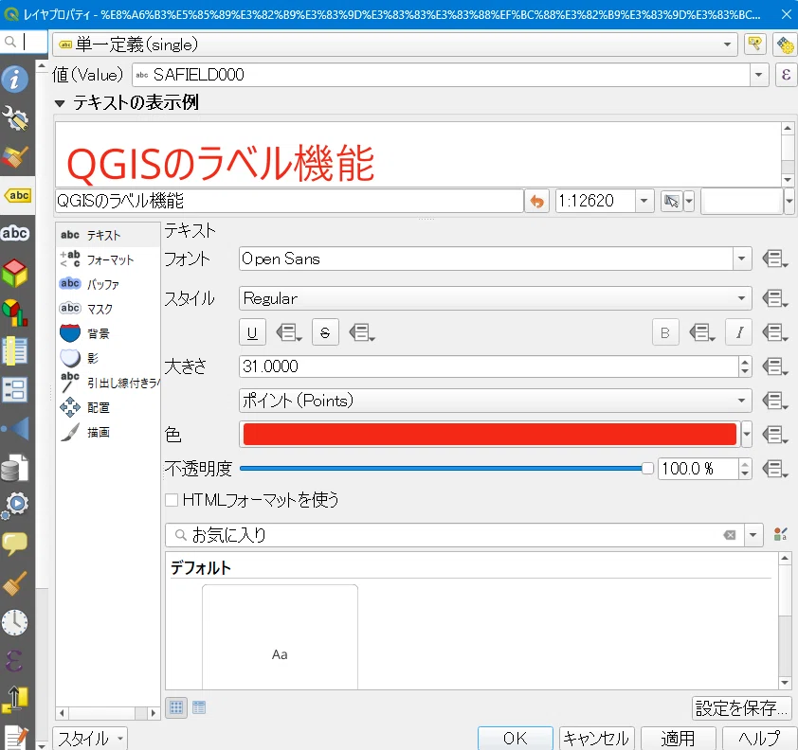The width and height of the screenshot is (798, 750).
Task: Open the Symbology paintbrush icon
Action: [15, 156]
